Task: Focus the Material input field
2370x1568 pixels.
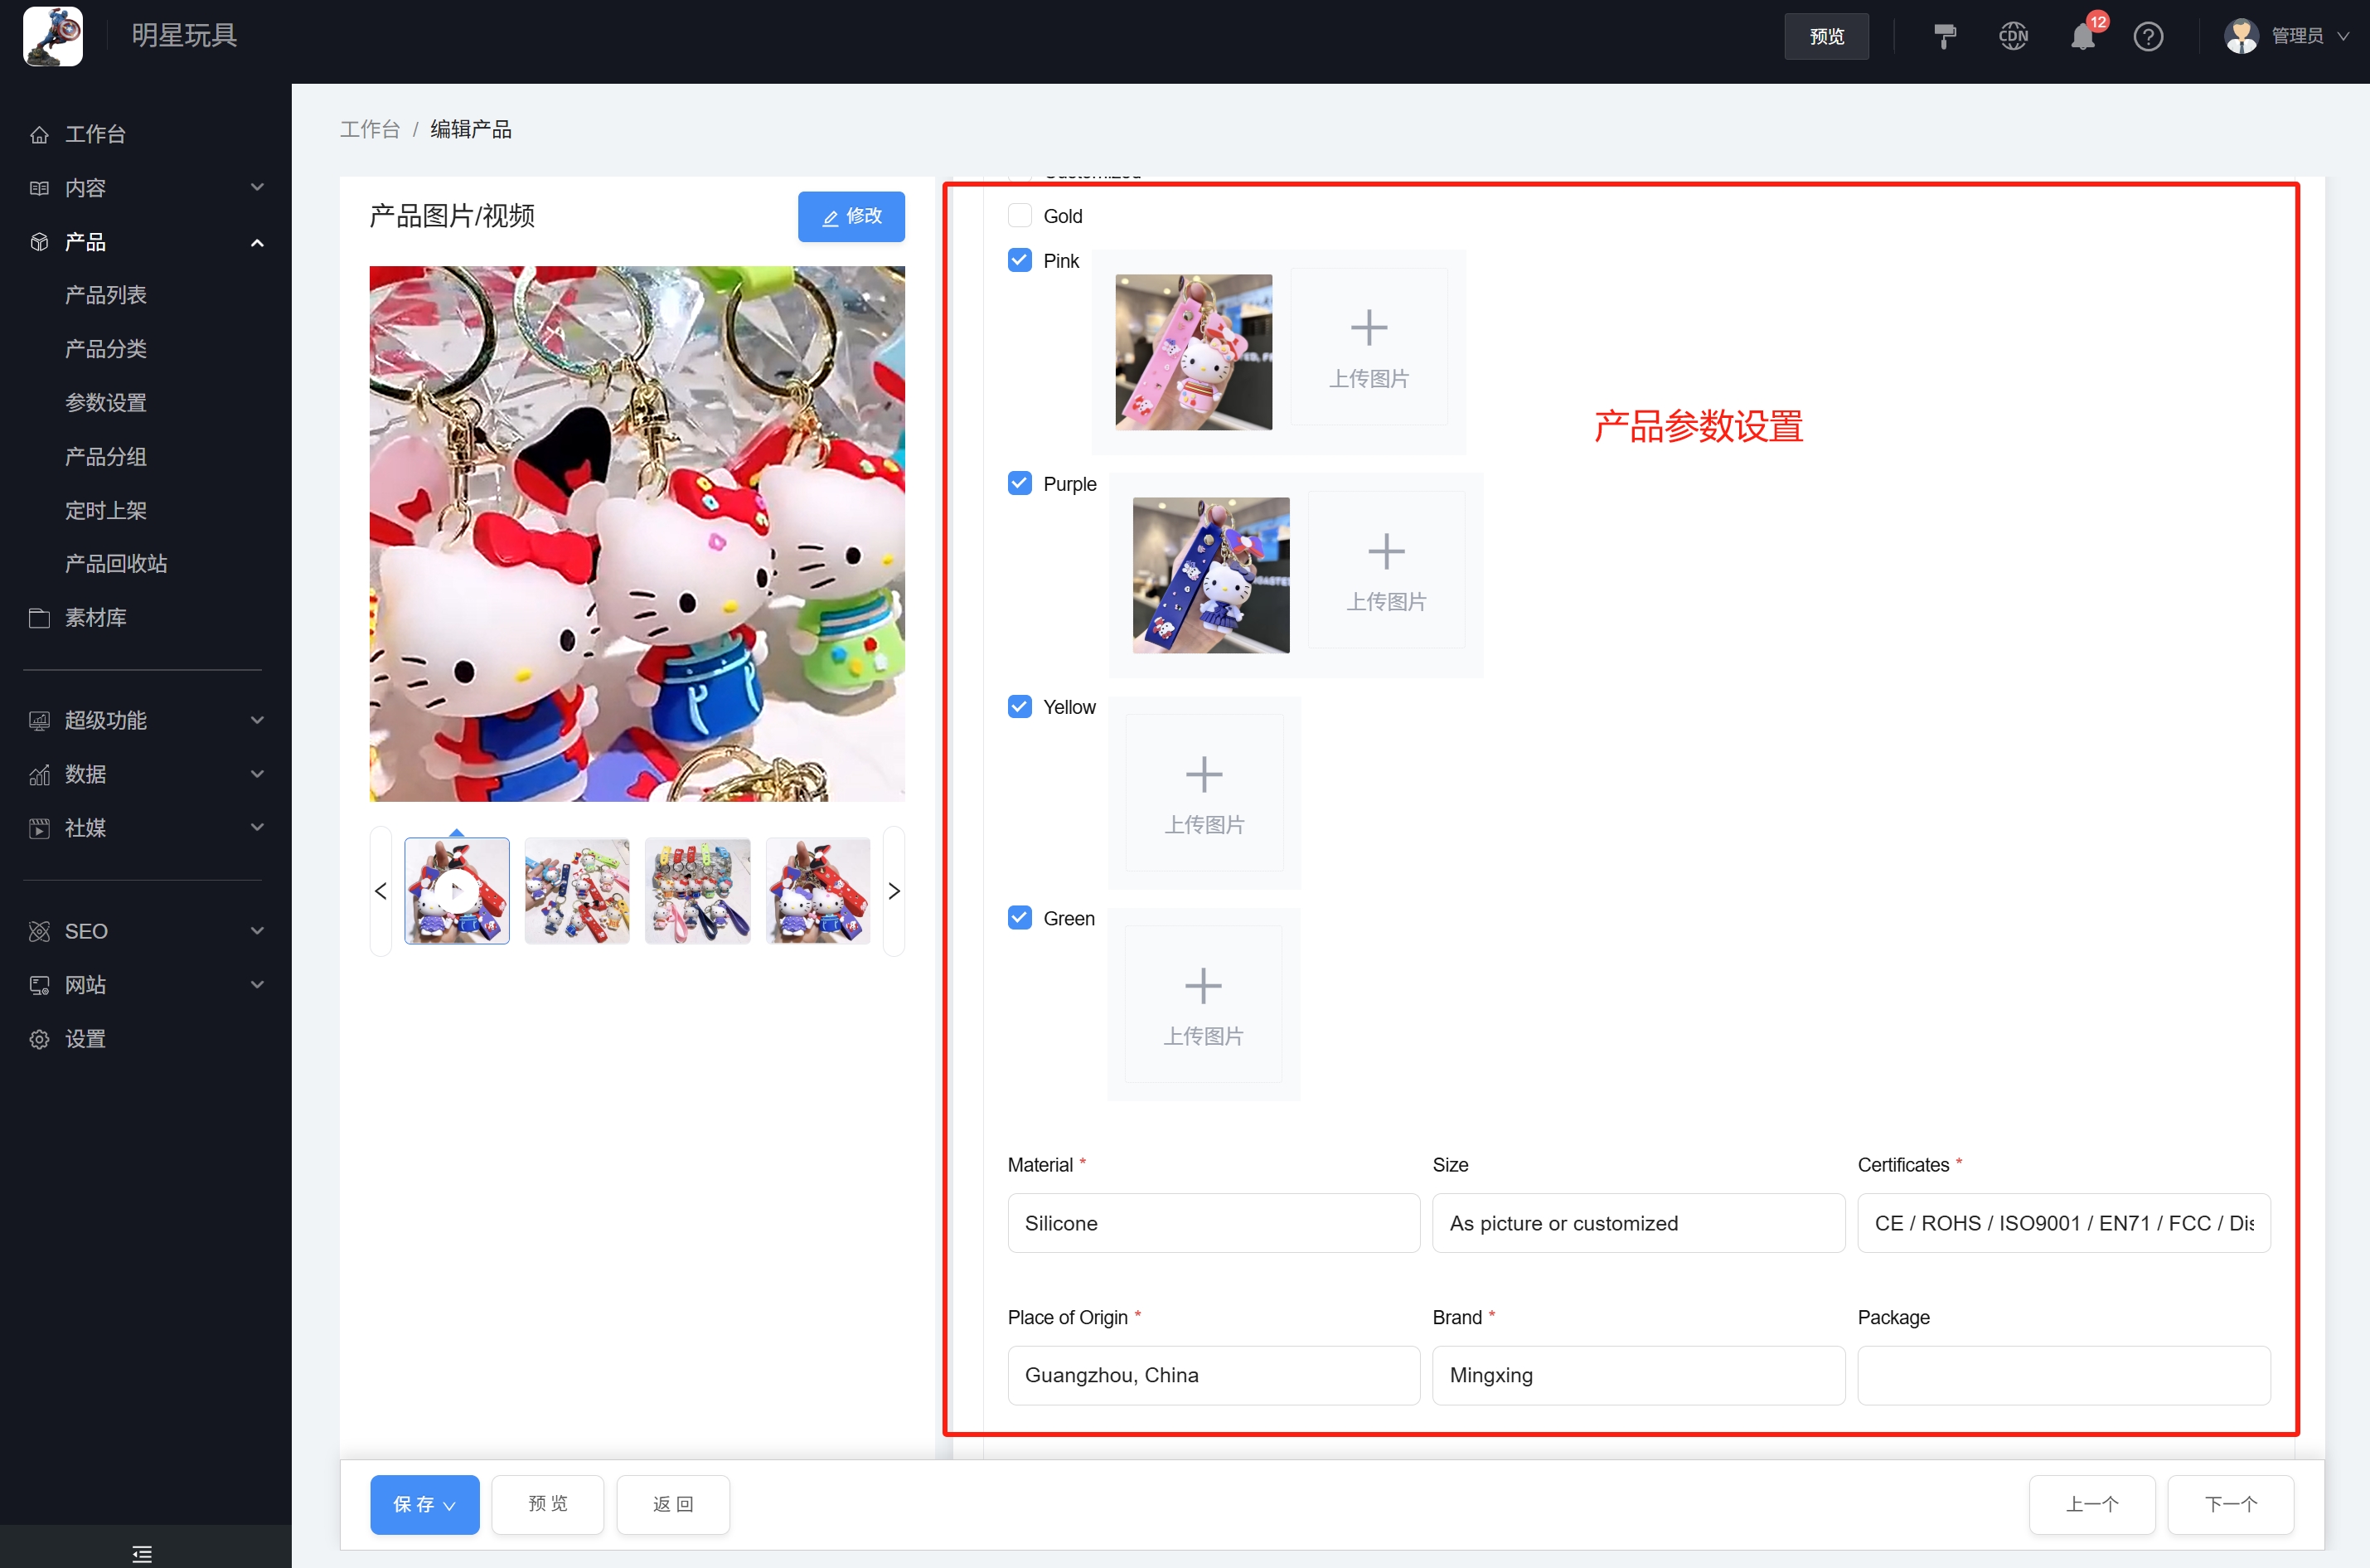Action: [x=1214, y=1223]
